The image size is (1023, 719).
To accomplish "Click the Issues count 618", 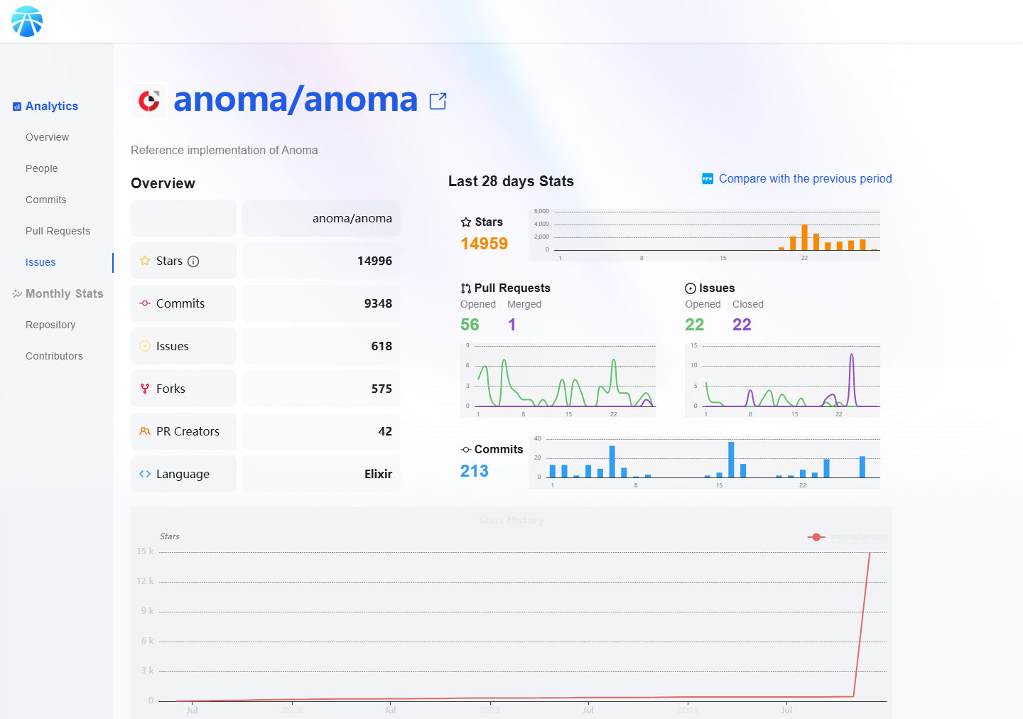I will pyautogui.click(x=381, y=346).
